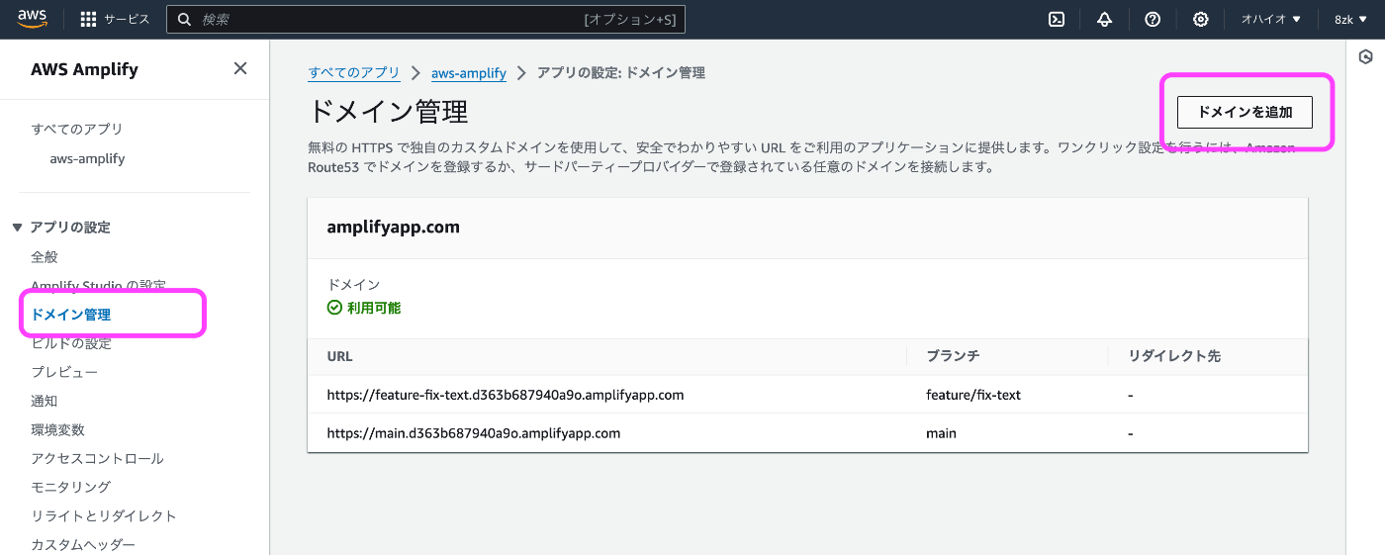
Task: Close the AWS Amplify sidebar
Action: [240, 68]
